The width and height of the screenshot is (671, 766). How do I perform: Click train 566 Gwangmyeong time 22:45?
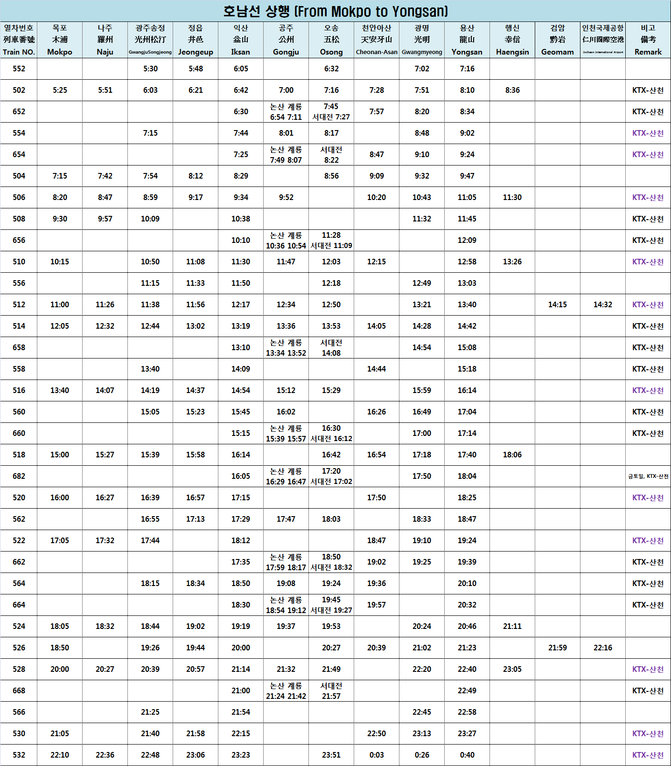tap(422, 712)
